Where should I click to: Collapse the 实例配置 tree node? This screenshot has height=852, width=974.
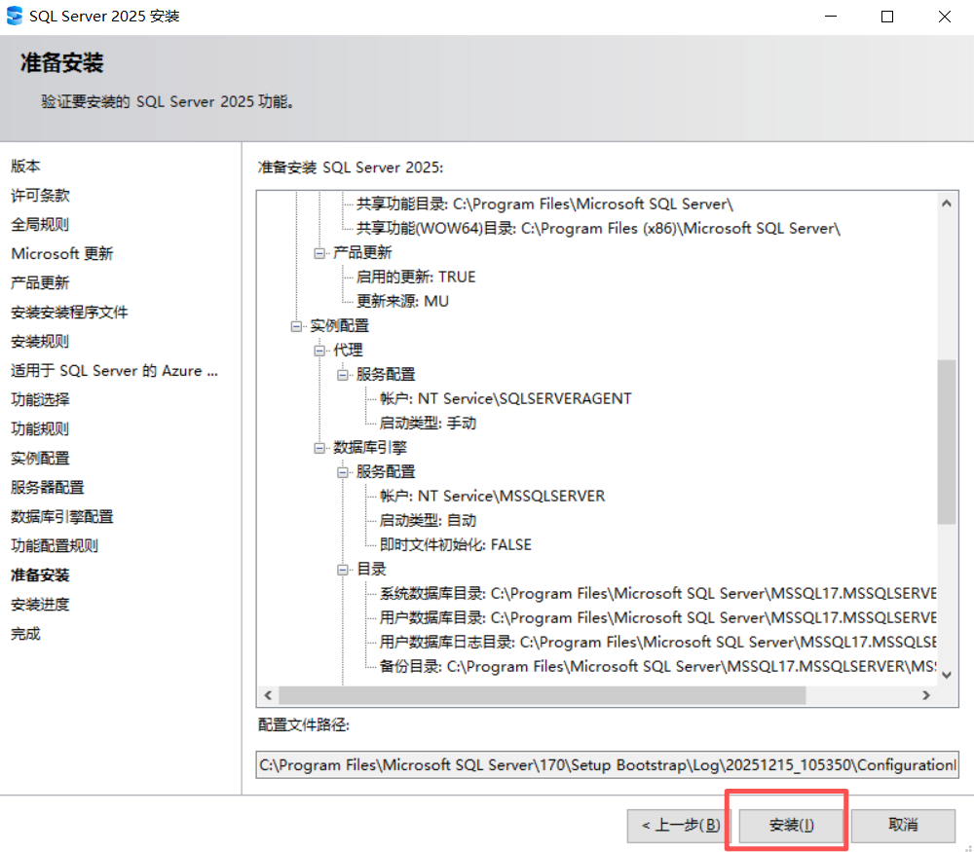(296, 326)
